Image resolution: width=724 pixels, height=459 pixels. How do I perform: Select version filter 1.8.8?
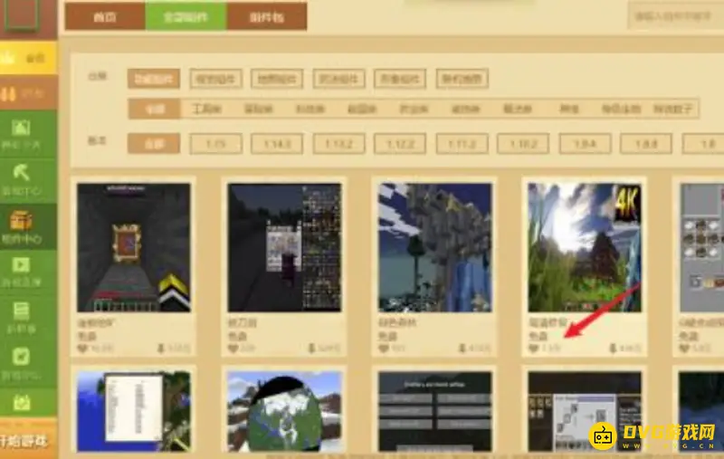pos(646,143)
